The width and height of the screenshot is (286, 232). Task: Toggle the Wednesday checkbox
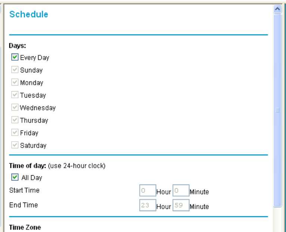pyautogui.click(x=15, y=108)
